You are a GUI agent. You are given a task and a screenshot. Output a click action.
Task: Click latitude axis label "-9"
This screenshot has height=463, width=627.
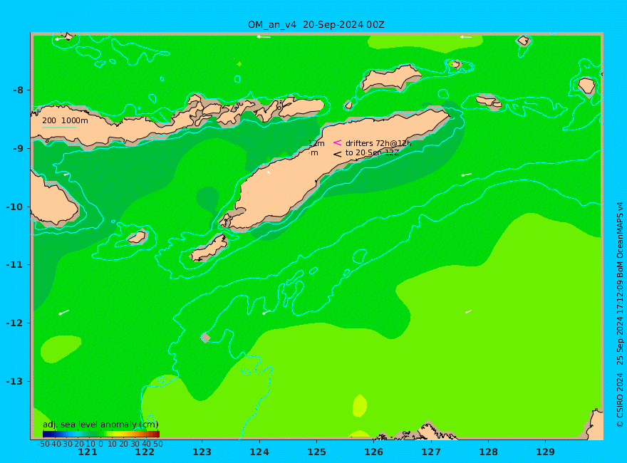coord(19,148)
